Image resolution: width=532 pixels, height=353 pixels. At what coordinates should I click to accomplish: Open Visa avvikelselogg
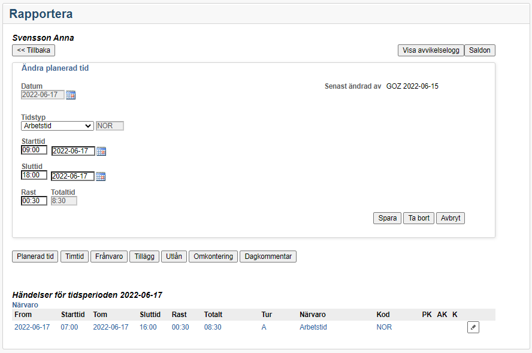pyautogui.click(x=430, y=50)
